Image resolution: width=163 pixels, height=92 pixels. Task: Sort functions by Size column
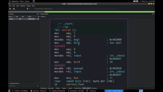tap(17, 17)
